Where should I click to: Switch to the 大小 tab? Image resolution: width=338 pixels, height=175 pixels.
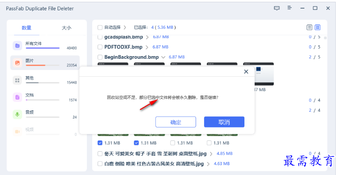pyautogui.click(x=66, y=28)
